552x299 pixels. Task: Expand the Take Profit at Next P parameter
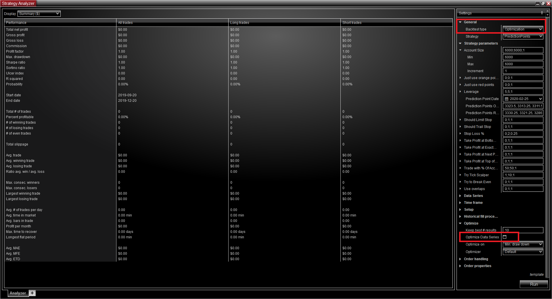point(460,154)
